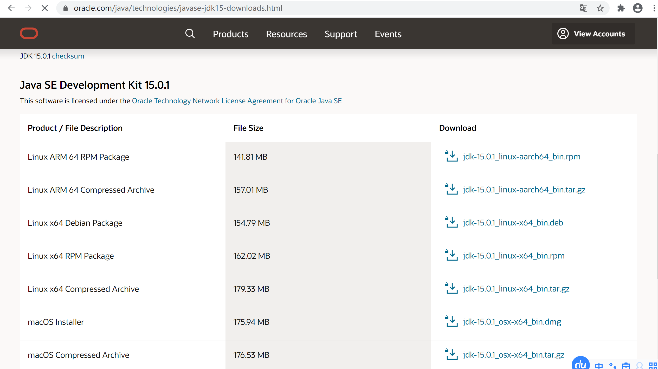
Task: Click the Baidu input method 'du' logo
Action: point(580,364)
